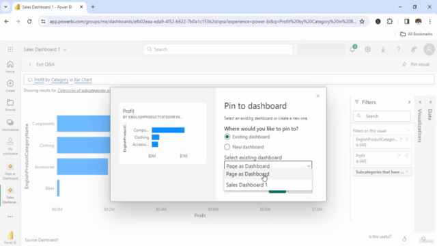Image resolution: width=437 pixels, height=246 pixels.
Task: Open help question mark icon
Action: tap(399, 49)
